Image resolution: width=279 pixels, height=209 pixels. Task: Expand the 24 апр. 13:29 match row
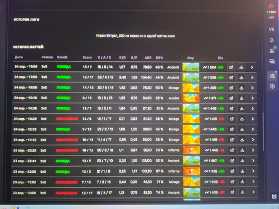point(253,119)
